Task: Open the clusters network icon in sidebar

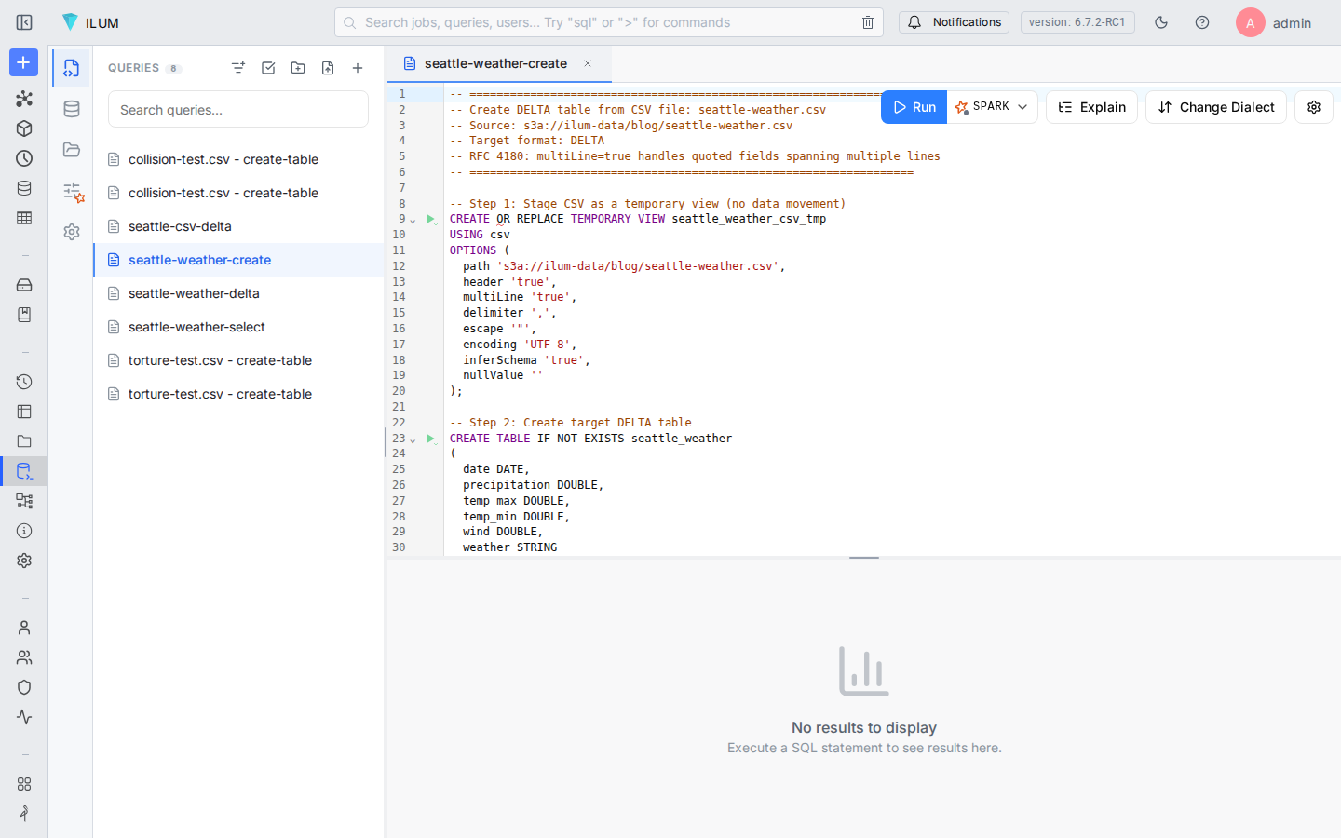Action: pyautogui.click(x=24, y=99)
